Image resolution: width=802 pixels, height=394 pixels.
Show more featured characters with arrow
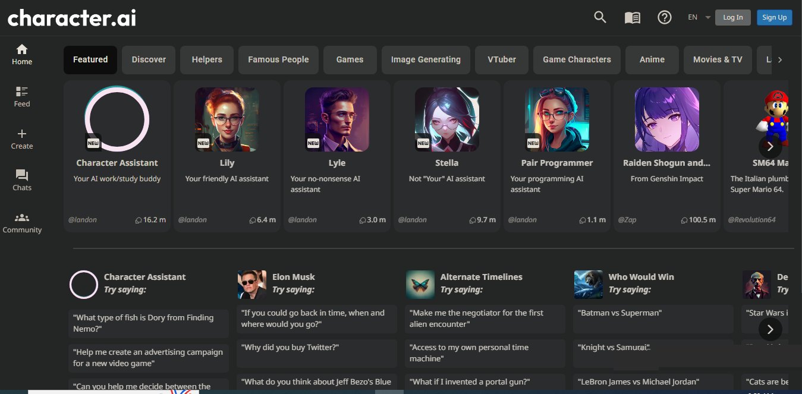tap(770, 146)
